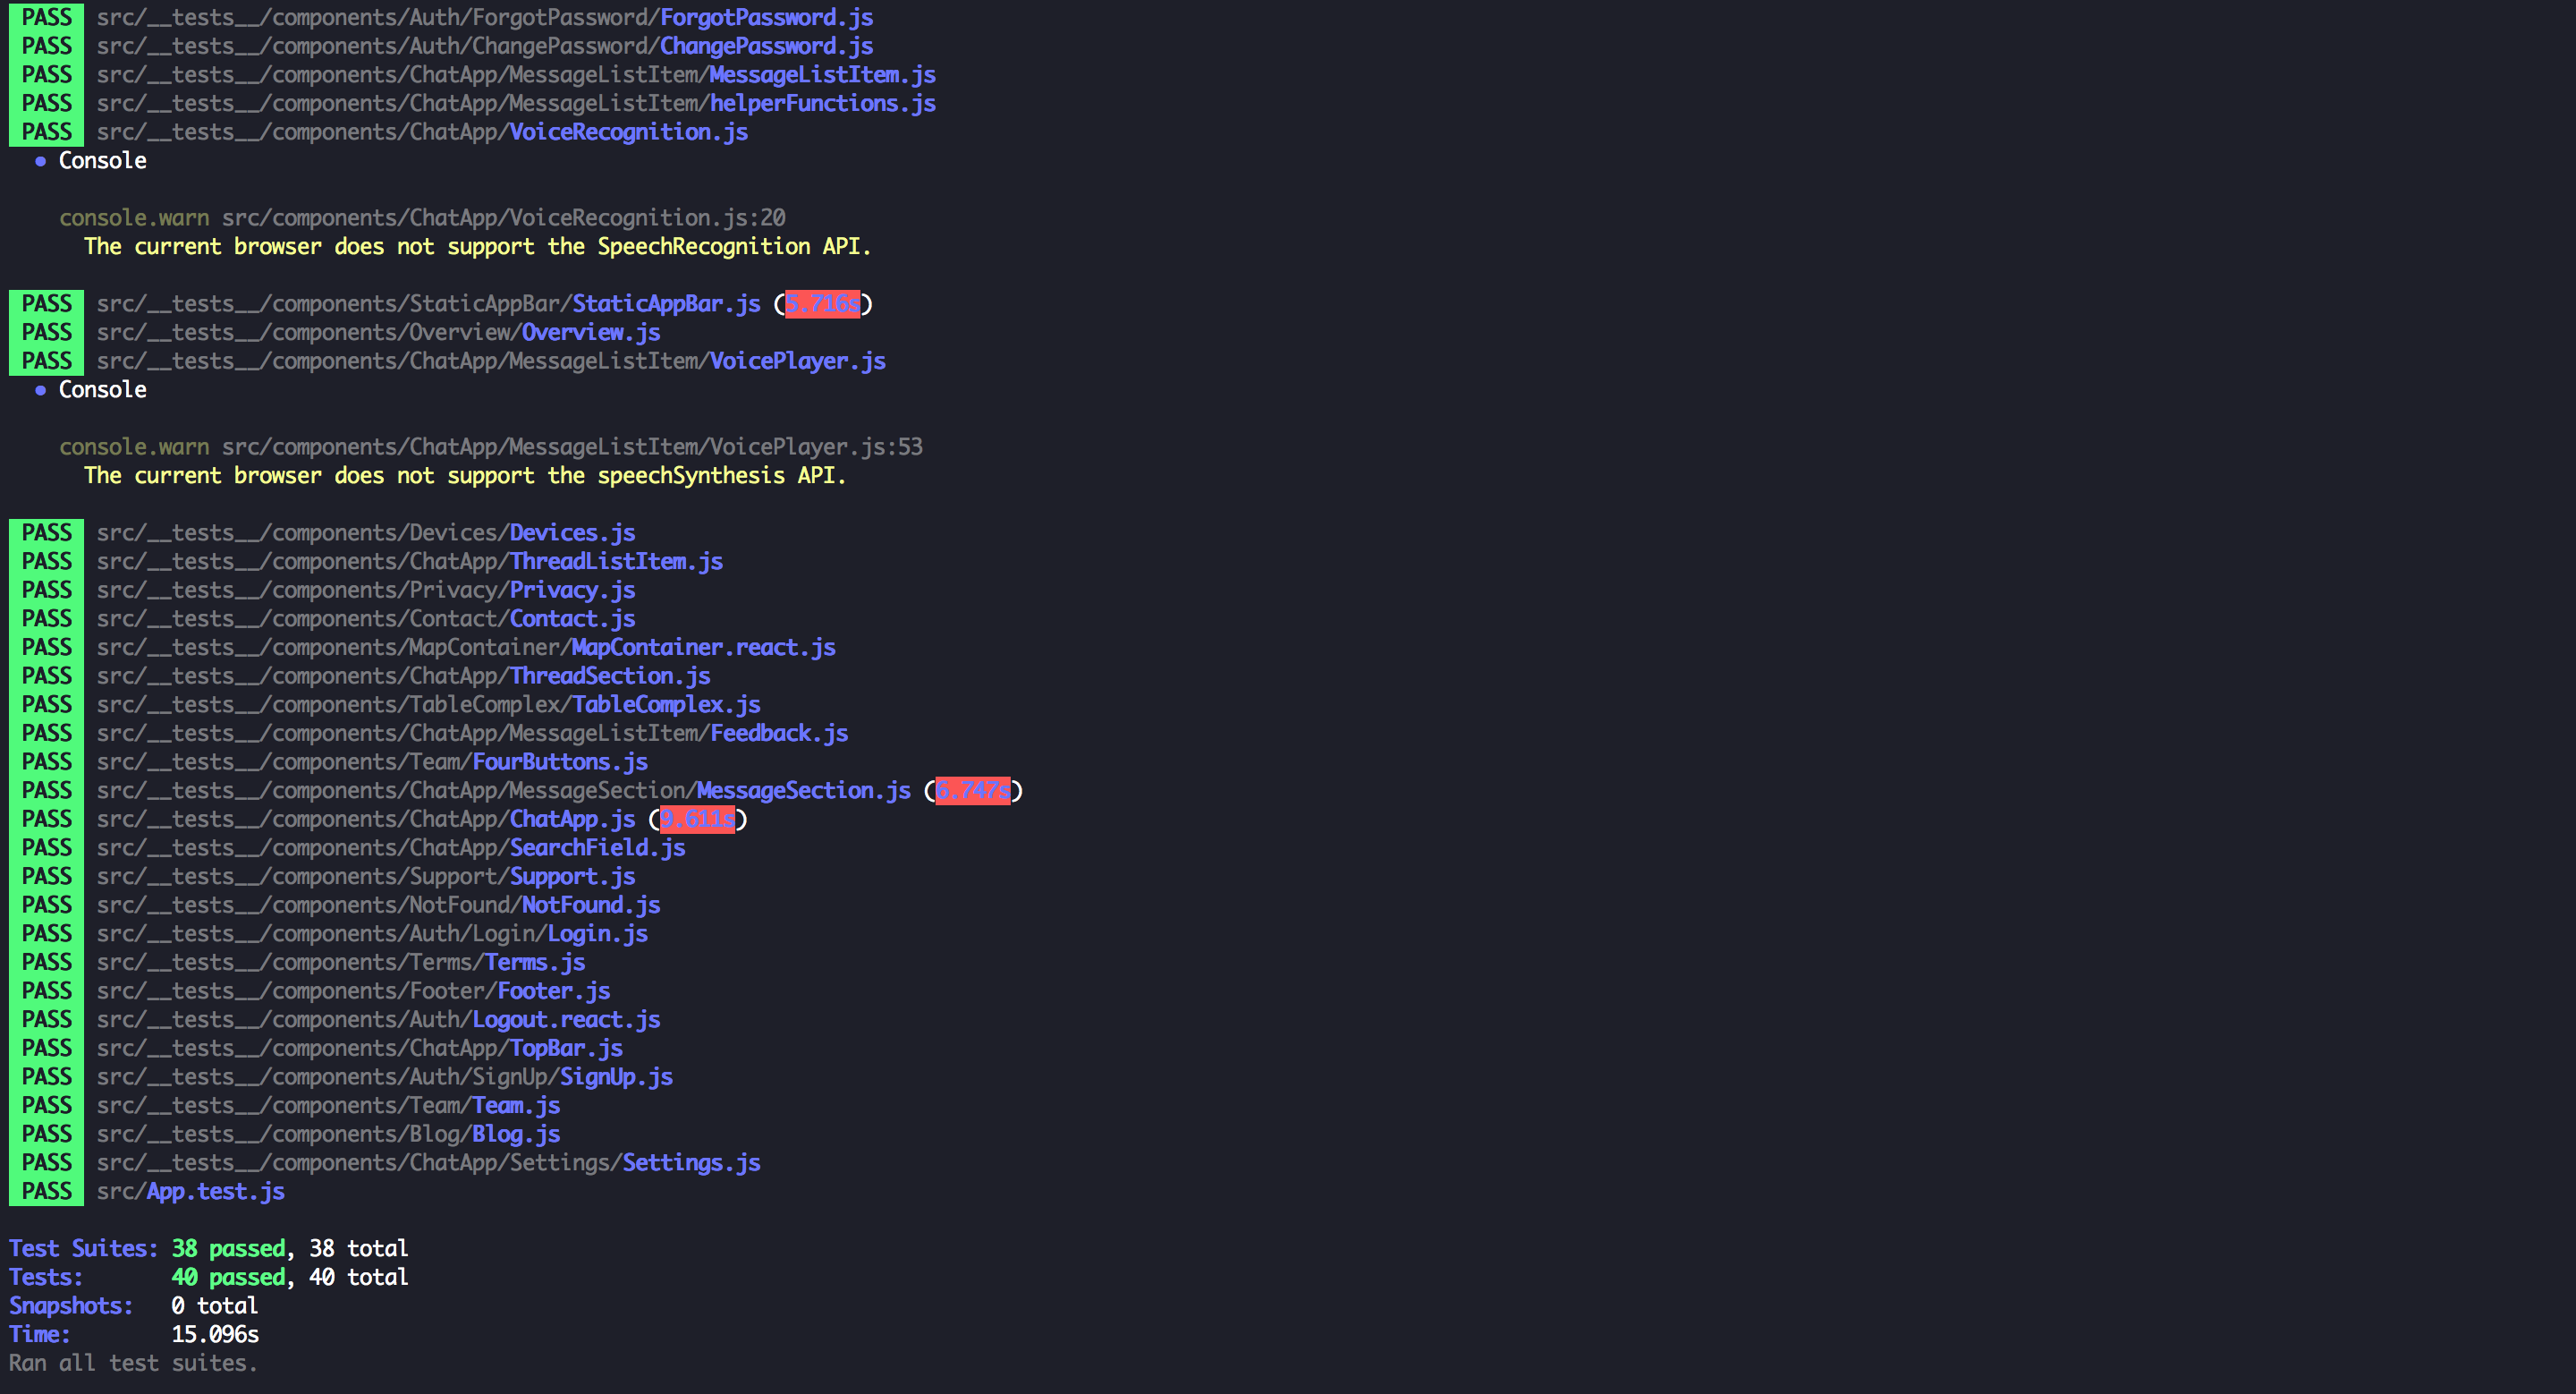Click the ChangePassword.js file name

click(765, 46)
